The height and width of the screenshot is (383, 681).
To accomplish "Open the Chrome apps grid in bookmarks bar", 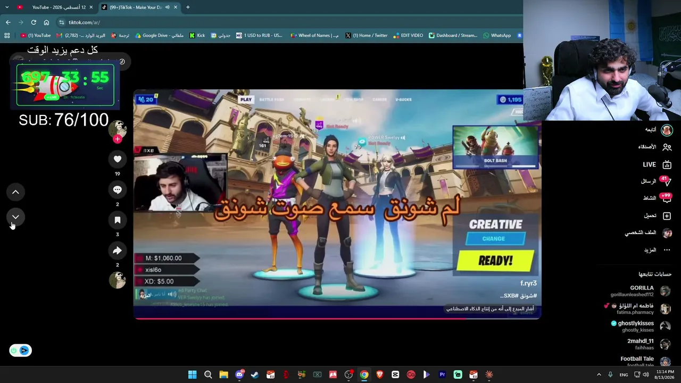I will (x=7, y=36).
